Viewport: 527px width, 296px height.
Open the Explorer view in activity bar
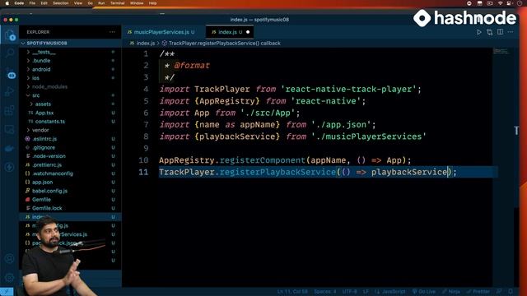pyautogui.click(x=9, y=35)
